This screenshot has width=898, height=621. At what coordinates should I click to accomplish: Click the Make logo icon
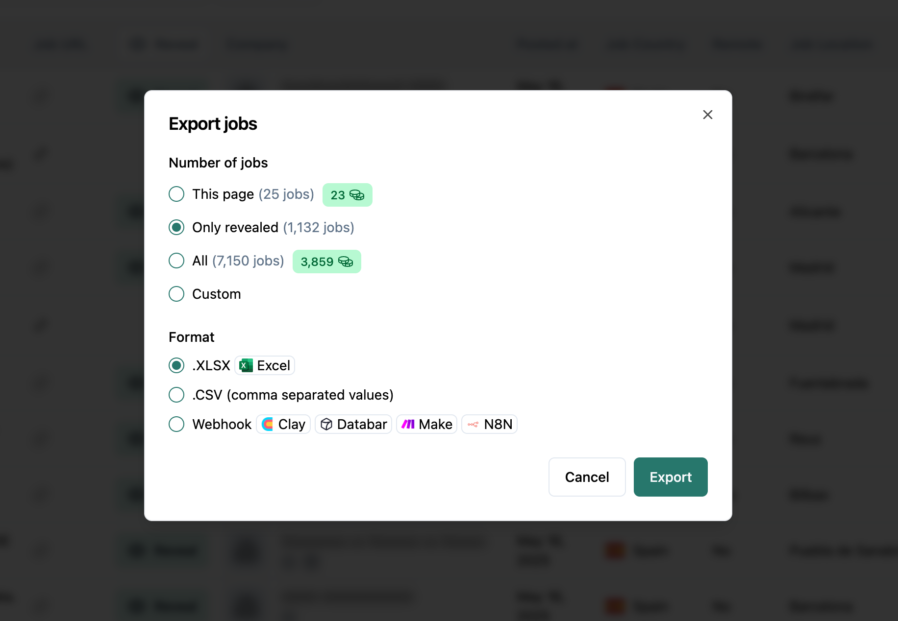pyautogui.click(x=408, y=425)
